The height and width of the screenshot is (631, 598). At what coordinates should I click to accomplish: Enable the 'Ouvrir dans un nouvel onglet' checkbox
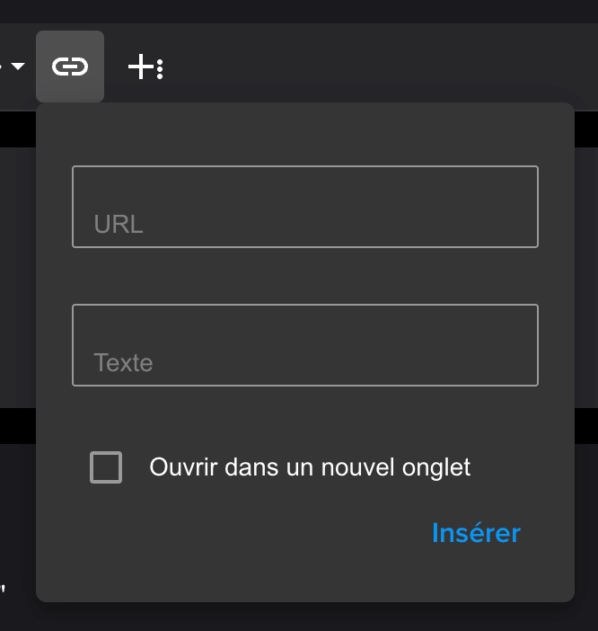(x=106, y=467)
